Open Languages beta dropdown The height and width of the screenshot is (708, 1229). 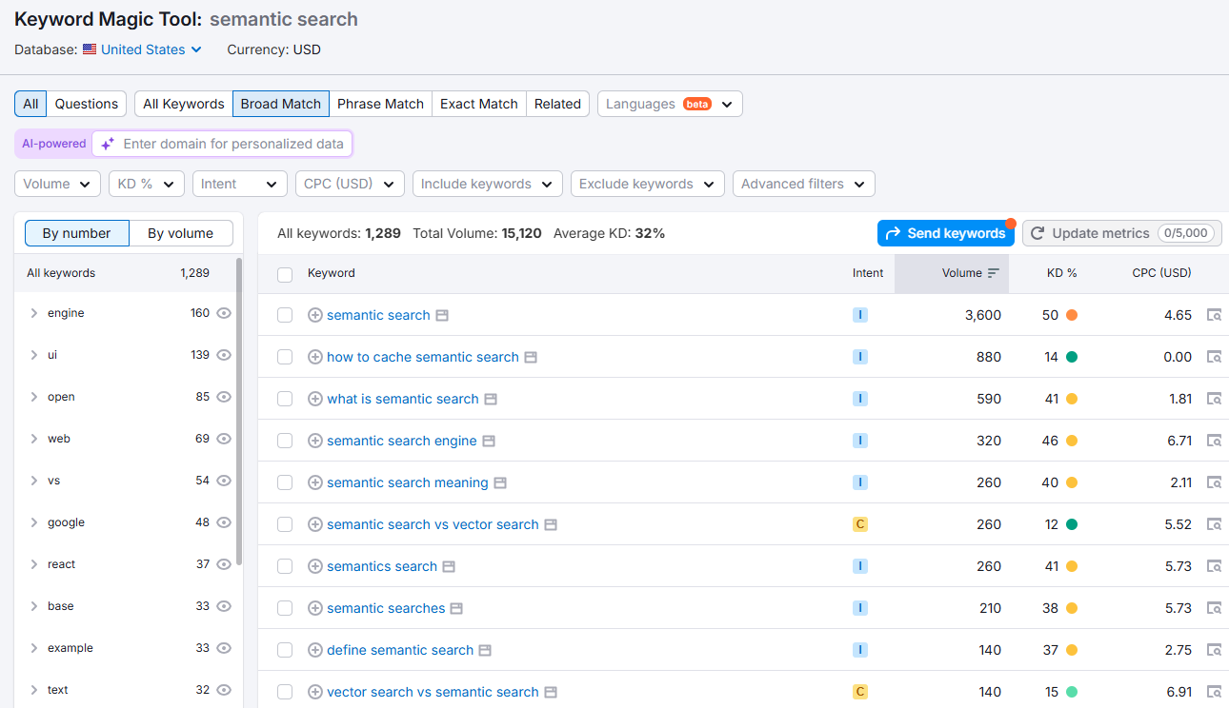click(670, 104)
